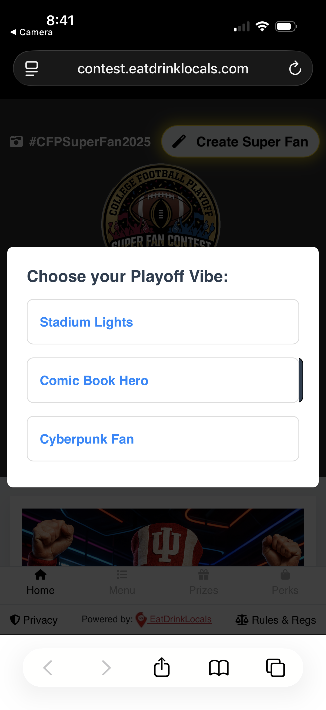Switch to the Menu tab
Screen dimensions: 326x710
point(122,582)
